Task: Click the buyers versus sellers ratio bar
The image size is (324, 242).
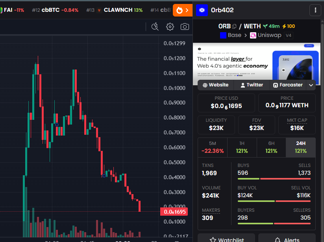Action: [274, 224]
